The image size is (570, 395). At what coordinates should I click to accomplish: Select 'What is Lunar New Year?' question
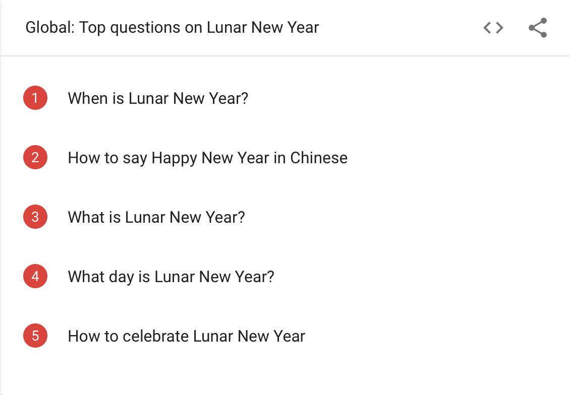[156, 217]
